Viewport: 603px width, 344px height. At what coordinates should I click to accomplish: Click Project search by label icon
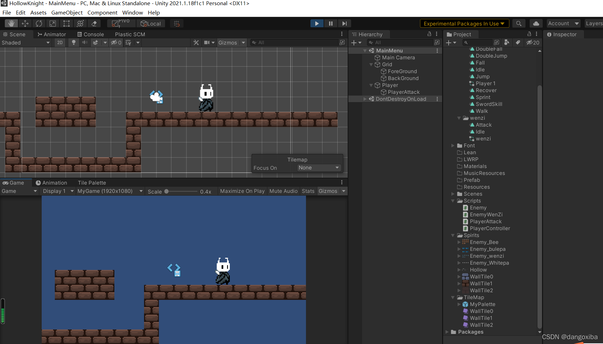tap(518, 42)
